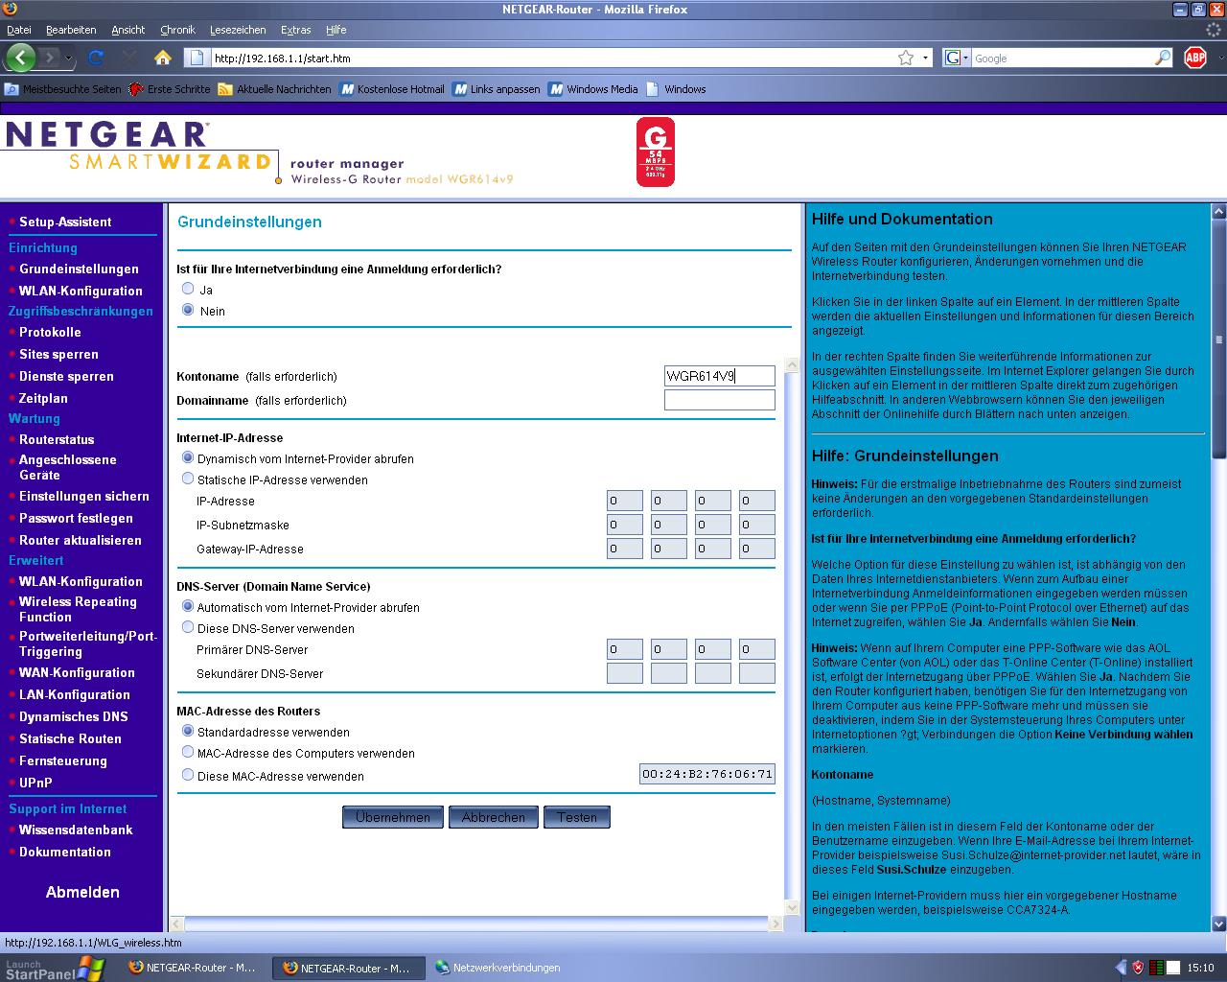Viewport: 1227px width, 982px height.
Task: Select Statische IP-Adresse verwenden
Action: coord(188,479)
